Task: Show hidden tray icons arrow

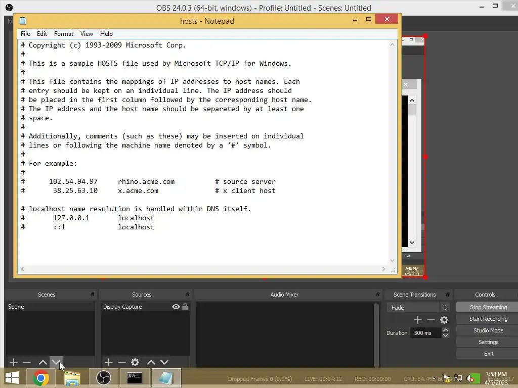Action: pyautogui.click(x=434, y=379)
